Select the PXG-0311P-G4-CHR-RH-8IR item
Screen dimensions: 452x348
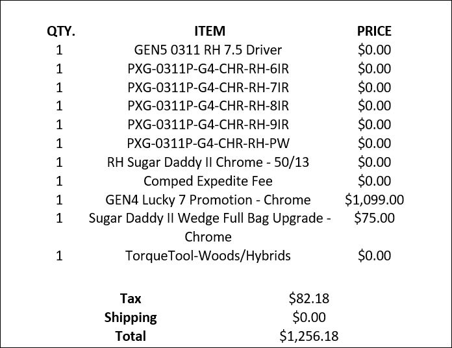point(208,106)
